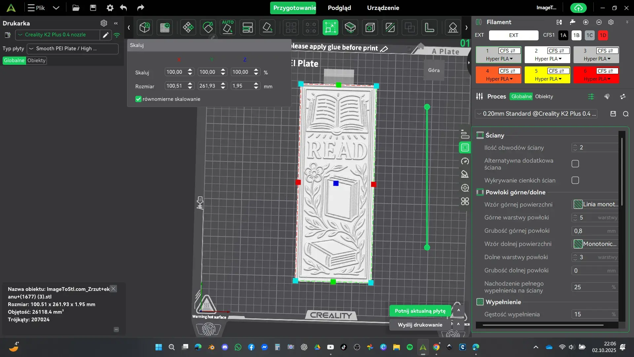
Task: Open filament 1 Hyper PLA dropdown
Action: pyautogui.click(x=499, y=59)
